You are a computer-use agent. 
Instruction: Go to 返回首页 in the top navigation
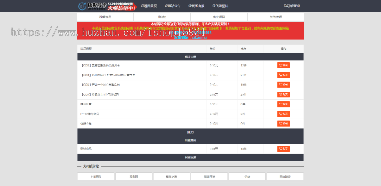pos(149,6)
